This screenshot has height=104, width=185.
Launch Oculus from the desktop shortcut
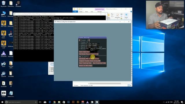click(x=3, y=94)
